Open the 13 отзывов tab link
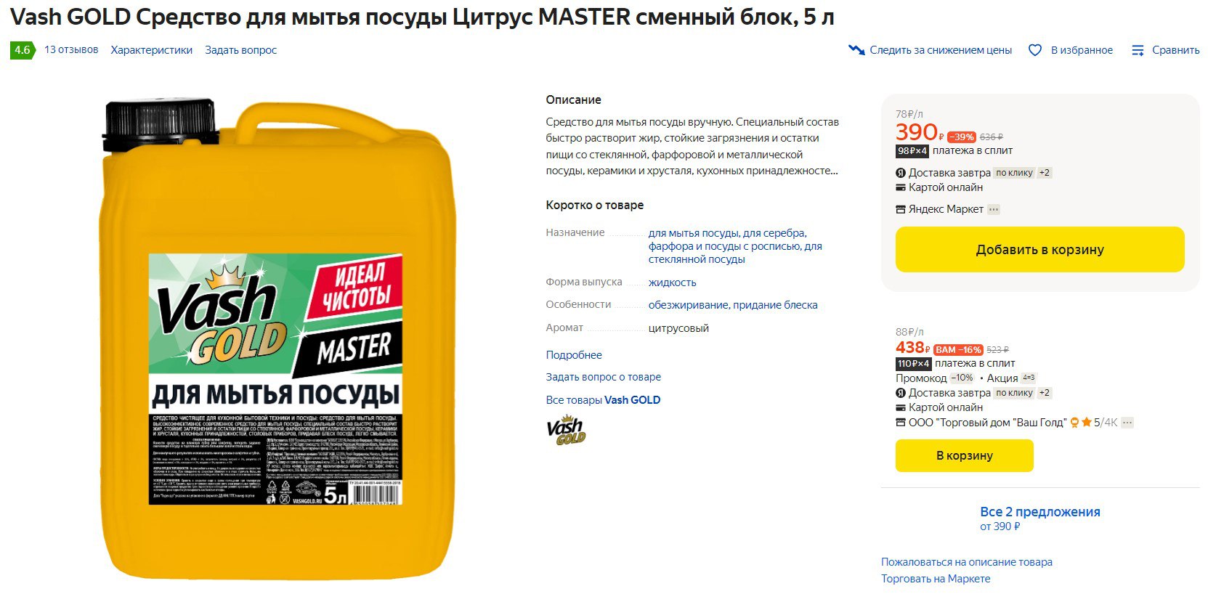1208x610 pixels. tap(71, 50)
